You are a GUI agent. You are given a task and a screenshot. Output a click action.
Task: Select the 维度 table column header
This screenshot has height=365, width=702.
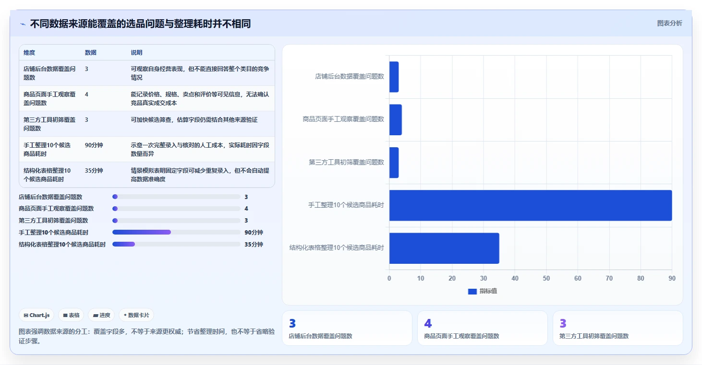(x=29, y=53)
